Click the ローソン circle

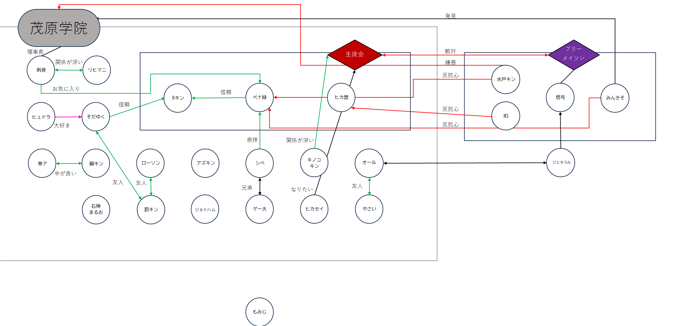[151, 163]
